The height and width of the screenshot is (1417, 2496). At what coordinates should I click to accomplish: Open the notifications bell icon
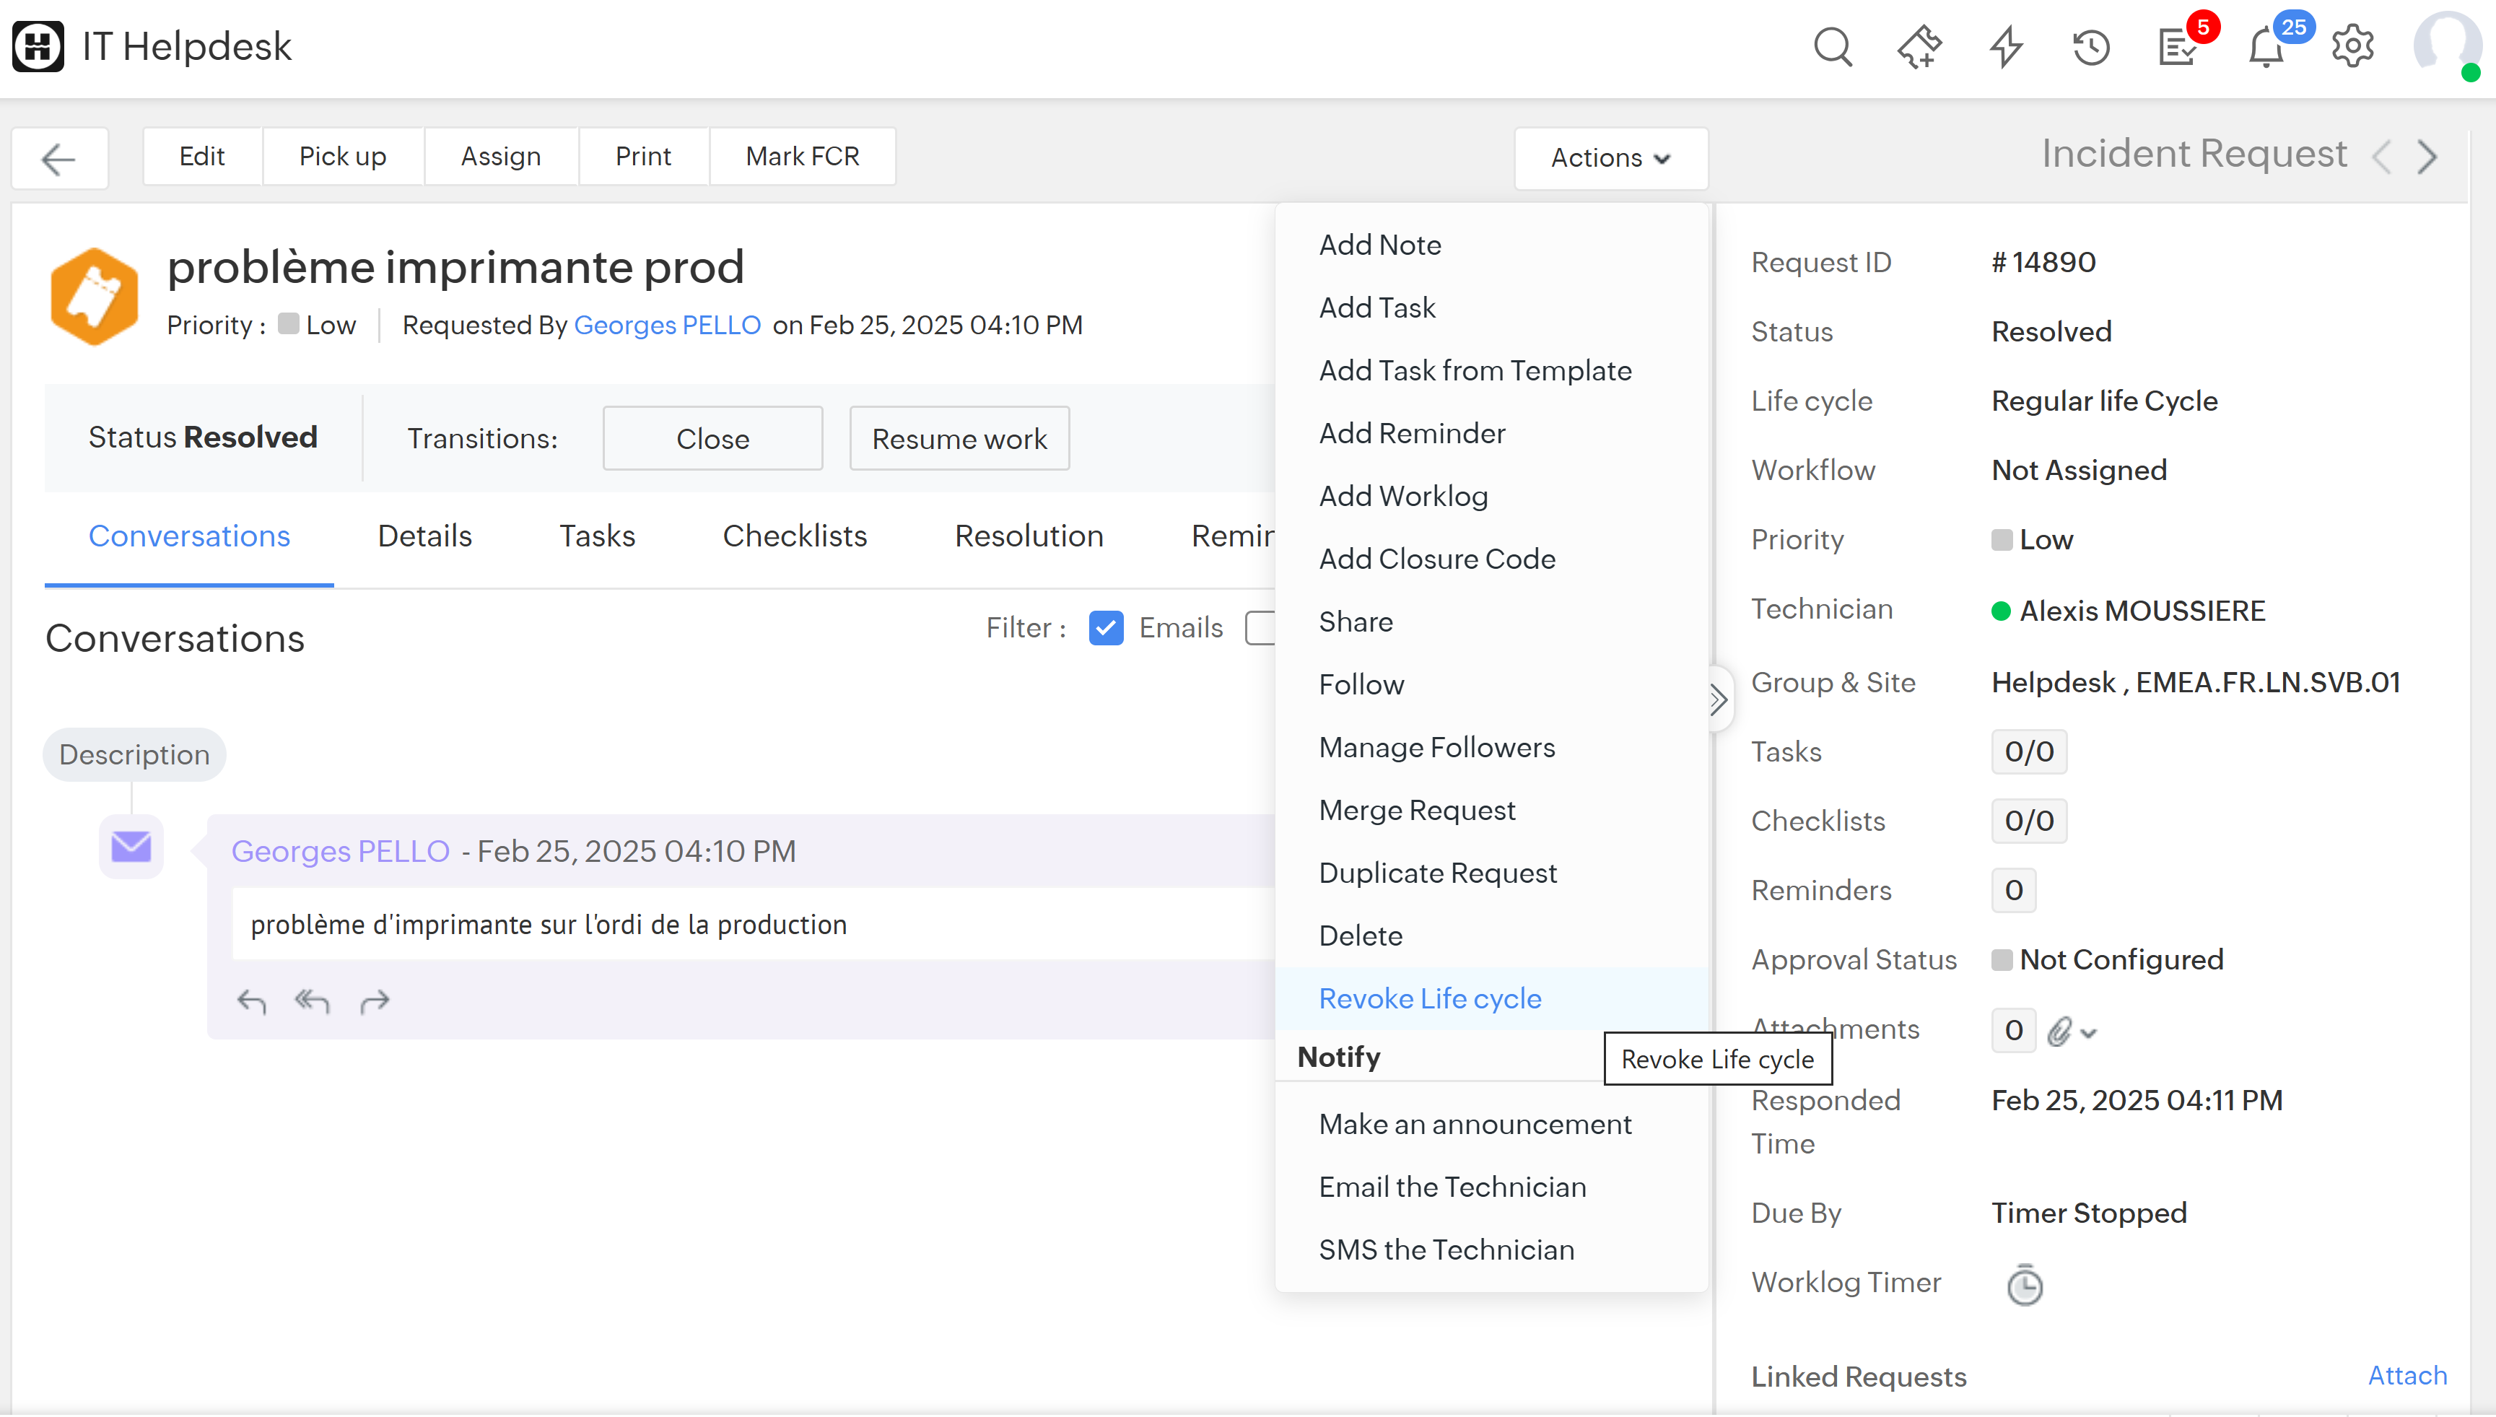2265,48
